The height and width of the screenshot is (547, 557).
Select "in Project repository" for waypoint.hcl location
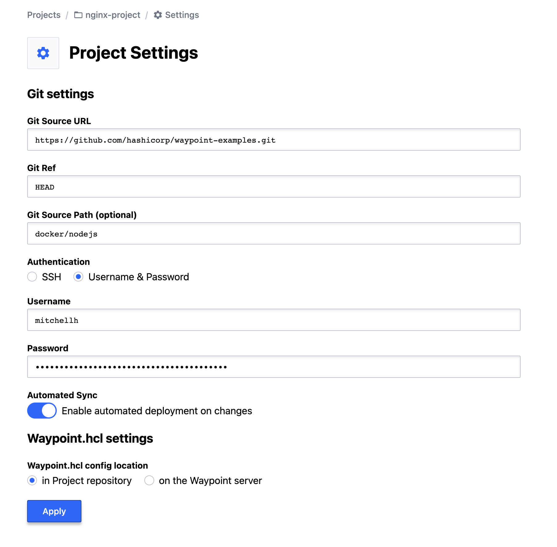(x=32, y=480)
